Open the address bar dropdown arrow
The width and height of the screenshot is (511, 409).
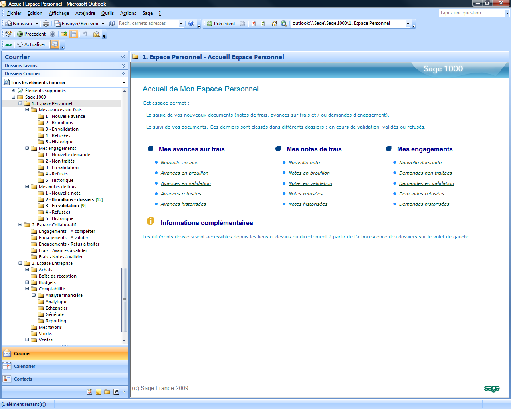(408, 24)
